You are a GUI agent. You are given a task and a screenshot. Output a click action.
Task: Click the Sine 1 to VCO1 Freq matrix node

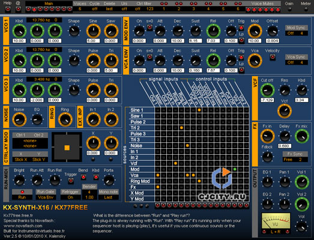(199, 110)
